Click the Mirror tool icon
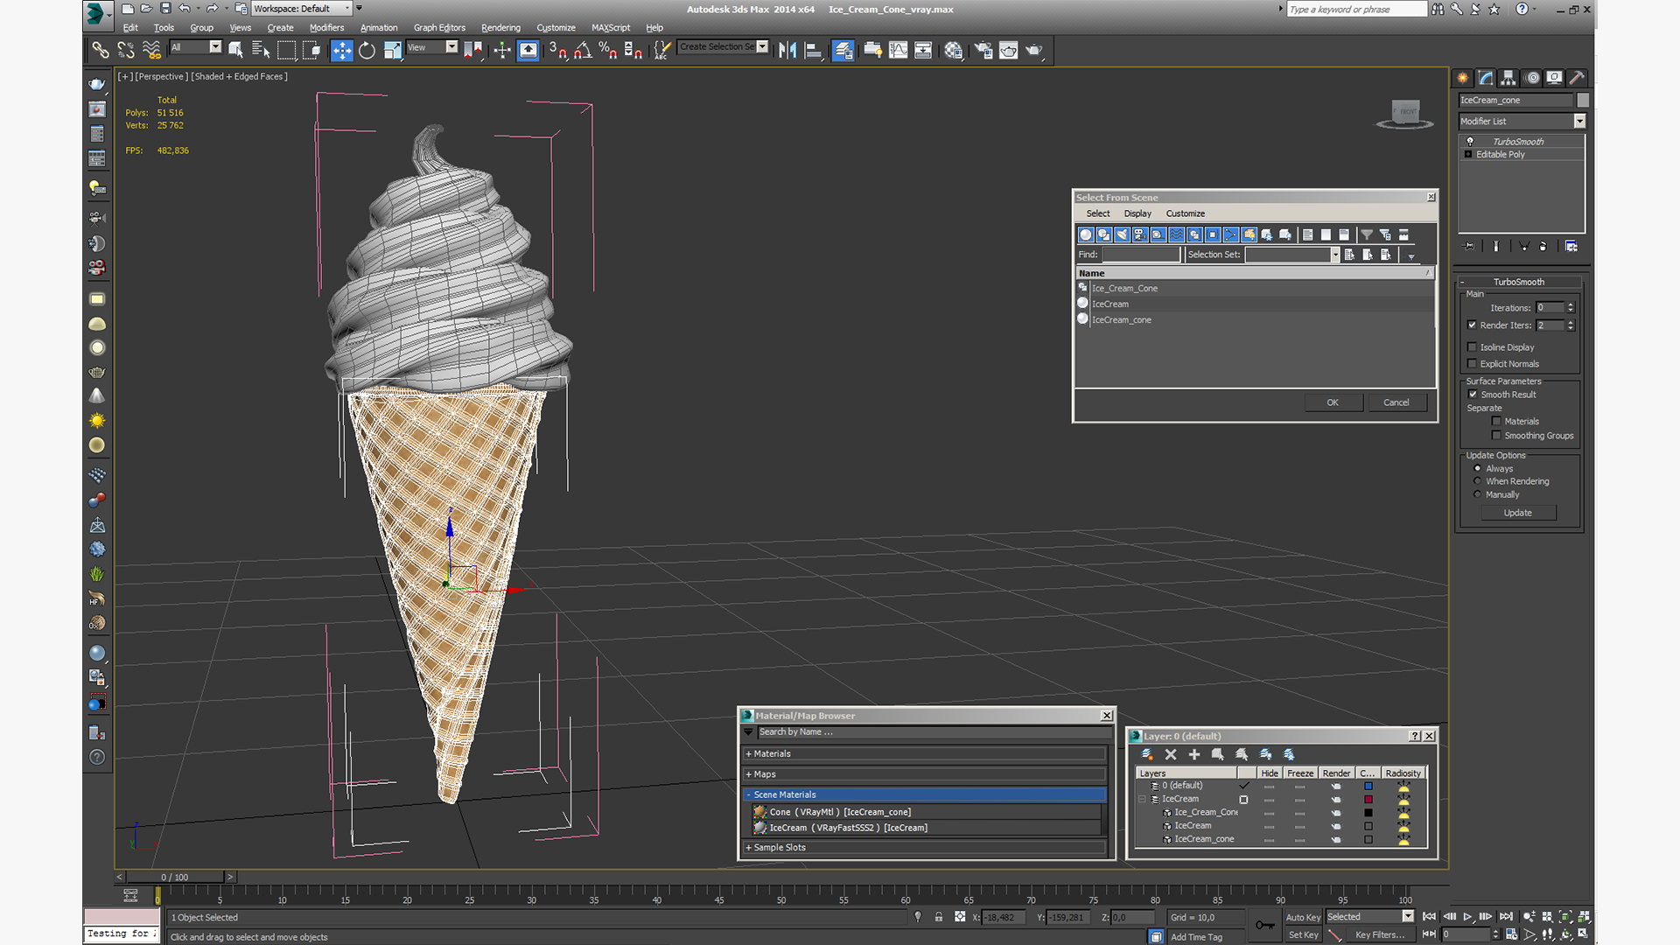Screen dimensions: 1680x945 pos(787,50)
